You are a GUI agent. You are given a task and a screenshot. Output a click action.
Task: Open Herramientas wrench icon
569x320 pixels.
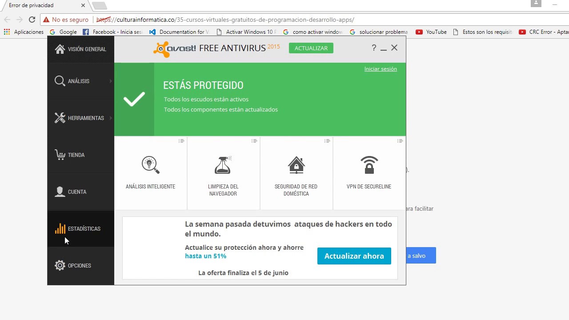[x=60, y=118]
